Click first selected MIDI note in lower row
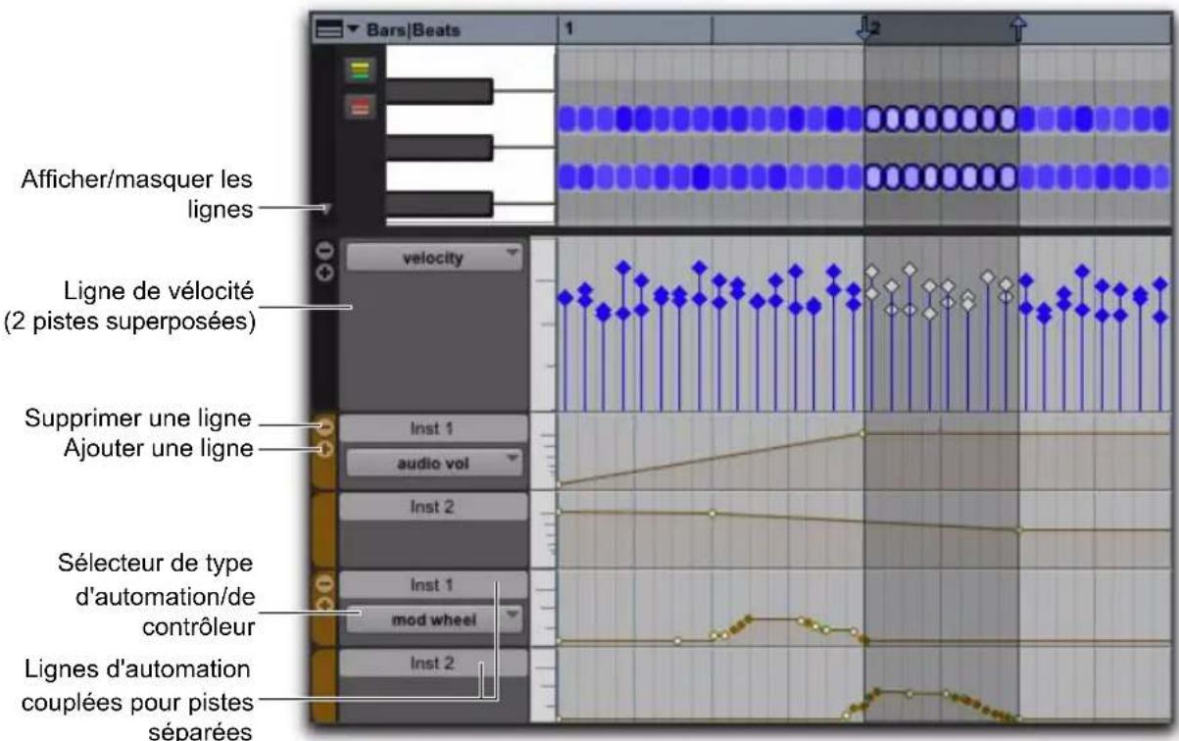This screenshot has height=741, width=1179. (873, 177)
